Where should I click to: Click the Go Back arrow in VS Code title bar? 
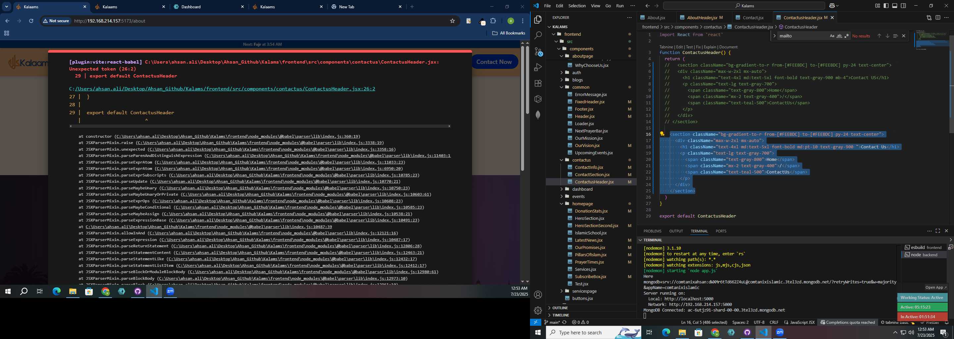(647, 6)
